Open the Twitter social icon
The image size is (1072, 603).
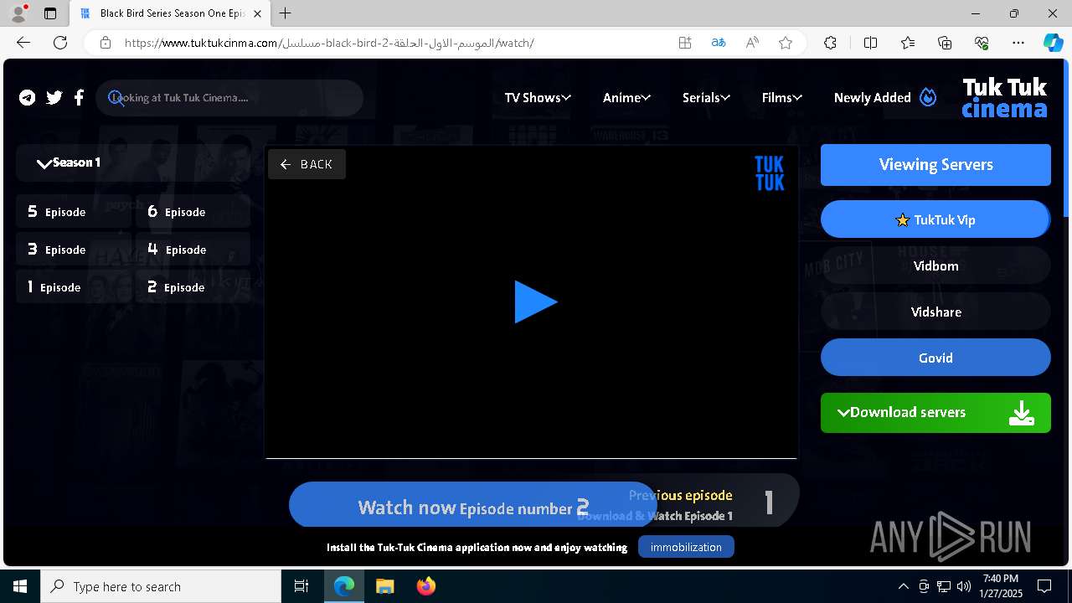coord(54,98)
